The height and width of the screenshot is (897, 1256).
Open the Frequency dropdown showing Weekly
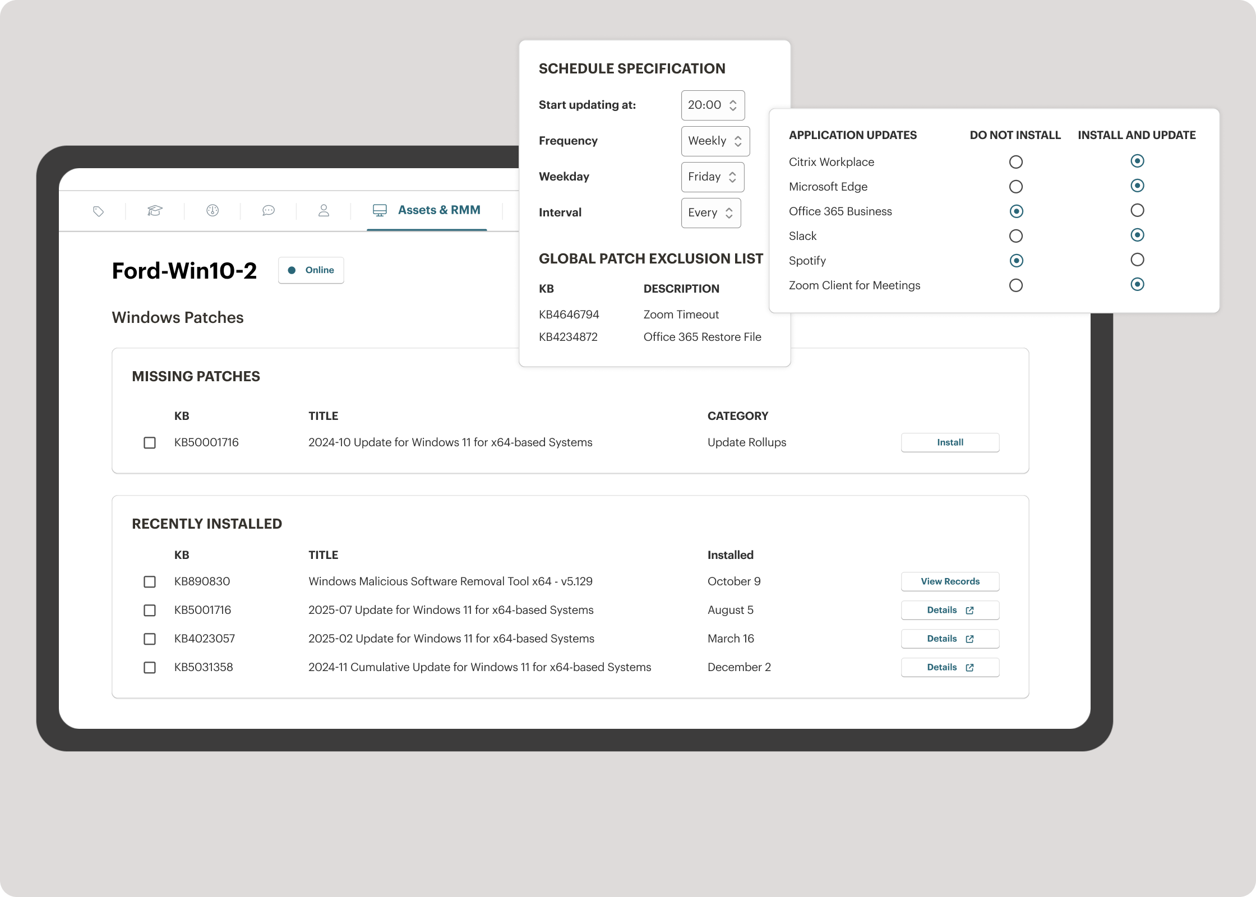(x=715, y=141)
